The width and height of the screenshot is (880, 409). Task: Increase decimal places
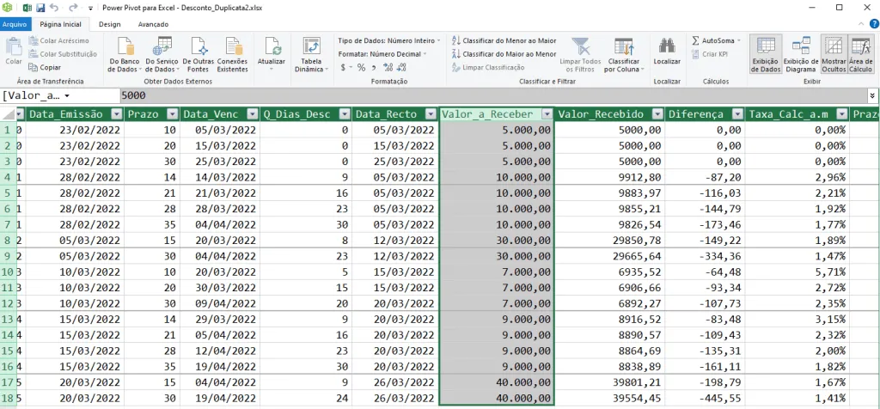(x=388, y=67)
